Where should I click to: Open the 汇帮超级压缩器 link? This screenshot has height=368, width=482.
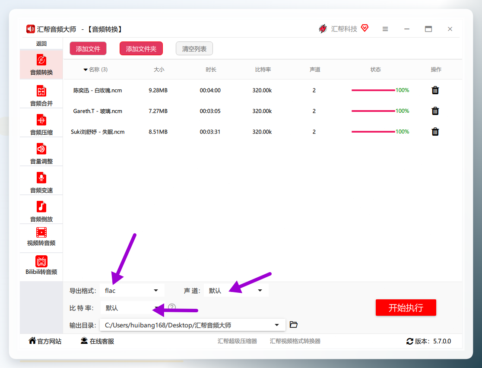tap(237, 341)
